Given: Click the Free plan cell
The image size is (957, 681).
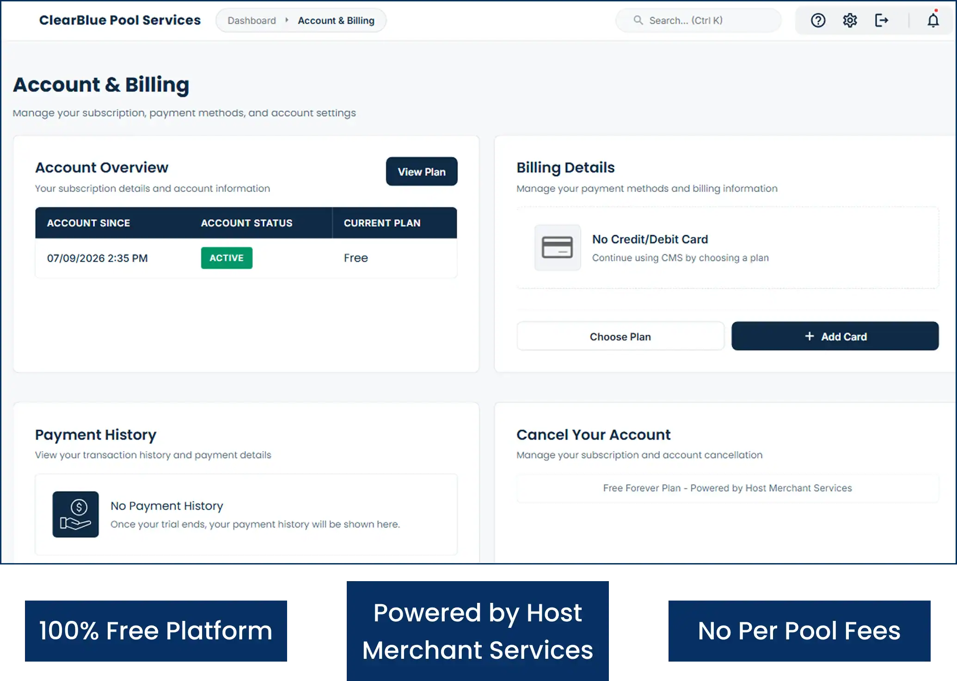Looking at the screenshot, I should pyautogui.click(x=356, y=258).
